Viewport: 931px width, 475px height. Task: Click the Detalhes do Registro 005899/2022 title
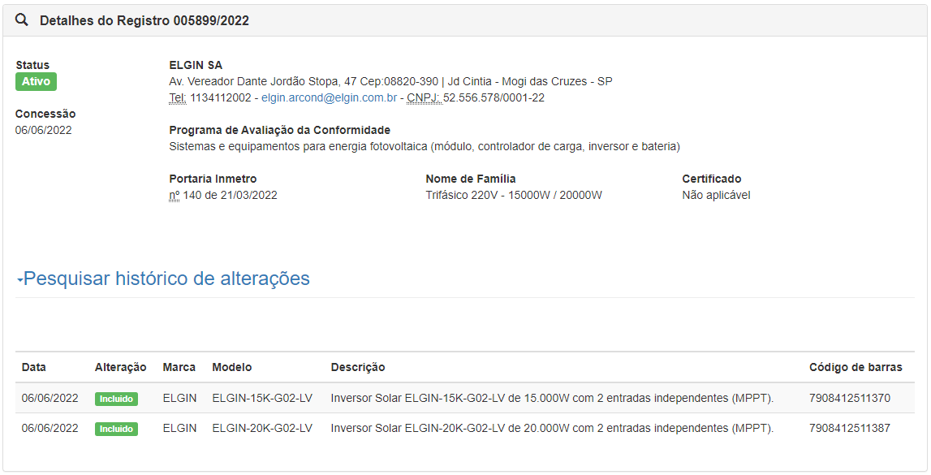click(144, 21)
